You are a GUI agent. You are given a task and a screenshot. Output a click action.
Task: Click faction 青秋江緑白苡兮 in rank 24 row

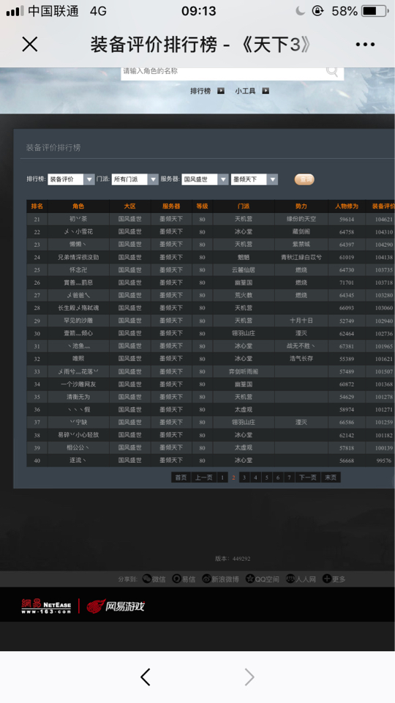[301, 257]
